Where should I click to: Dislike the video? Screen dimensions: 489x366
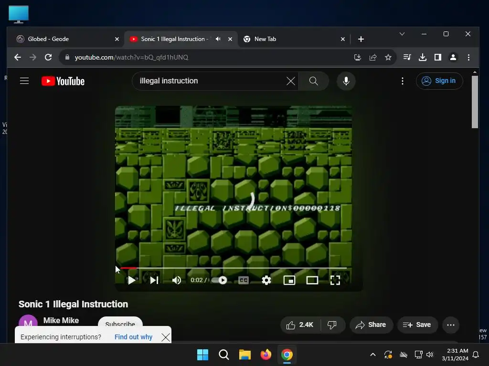pos(332,325)
